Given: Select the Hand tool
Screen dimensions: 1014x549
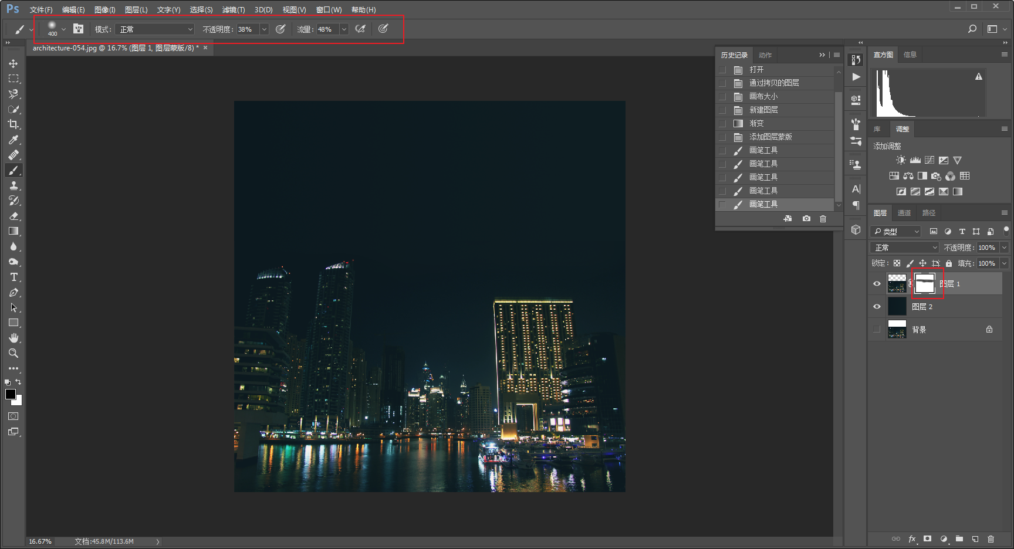Looking at the screenshot, I should coord(13,338).
